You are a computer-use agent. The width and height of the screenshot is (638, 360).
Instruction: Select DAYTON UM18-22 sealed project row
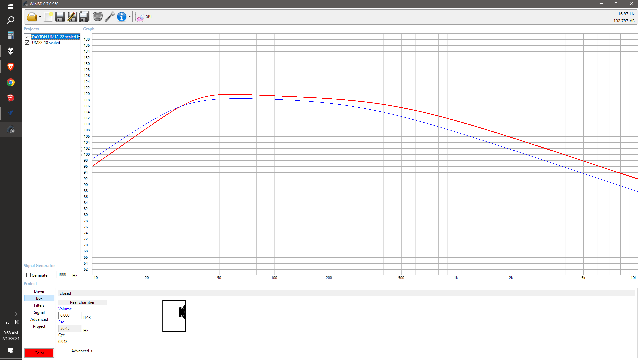[x=56, y=37]
